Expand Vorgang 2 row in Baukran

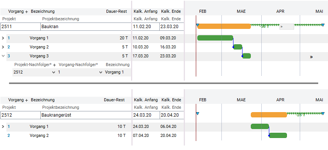pyautogui.click(x=3, y=47)
